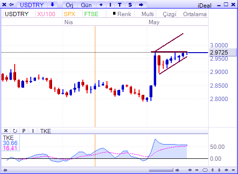Click the oval icon in the bottom bar

click(x=205, y=170)
